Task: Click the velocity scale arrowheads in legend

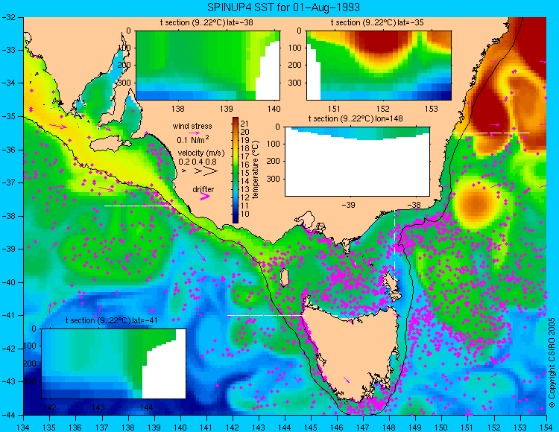Action: 200,171
